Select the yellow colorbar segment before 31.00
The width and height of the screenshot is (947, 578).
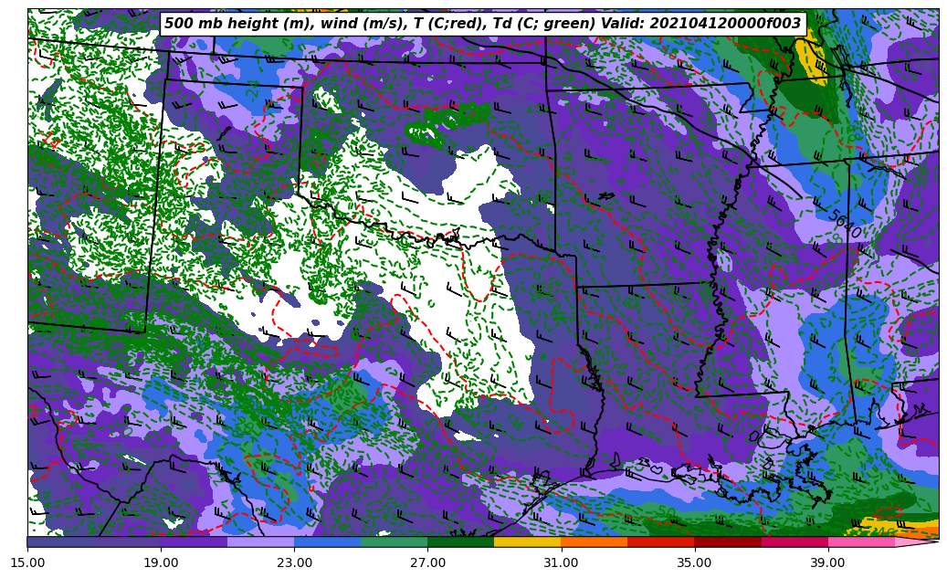tap(528, 541)
